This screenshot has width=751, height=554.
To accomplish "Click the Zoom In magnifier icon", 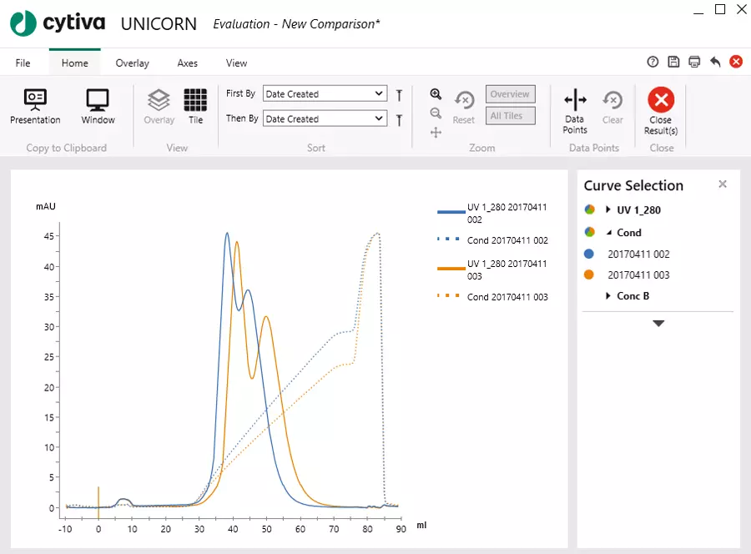I will coord(436,93).
